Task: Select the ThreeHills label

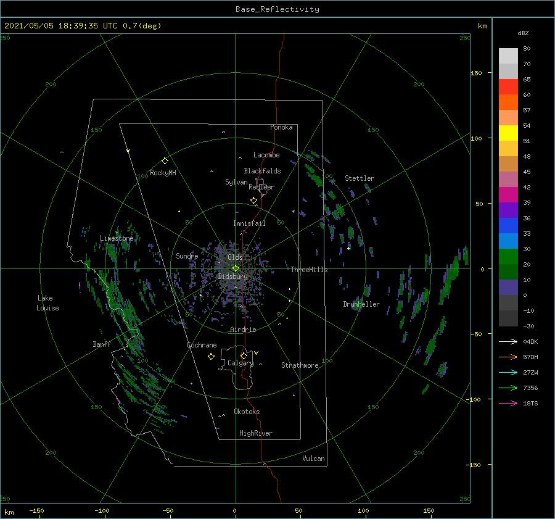Action: pyautogui.click(x=310, y=270)
